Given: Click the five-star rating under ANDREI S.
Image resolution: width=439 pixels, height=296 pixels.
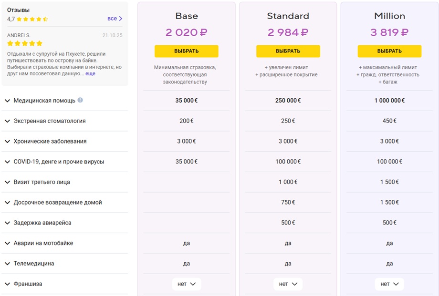Looking at the screenshot, I should point(25,43).
